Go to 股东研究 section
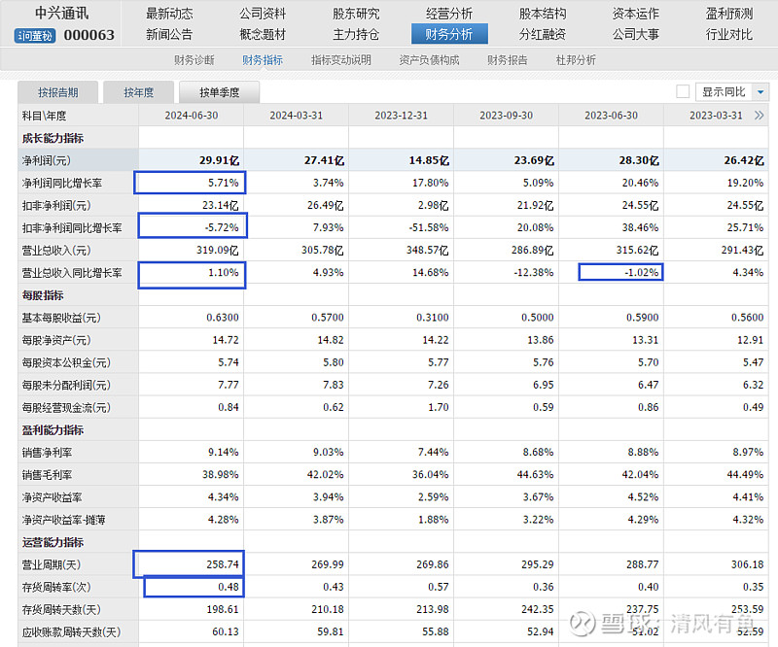The height and width of the screenshot is (647, 778). pos(356,14)
